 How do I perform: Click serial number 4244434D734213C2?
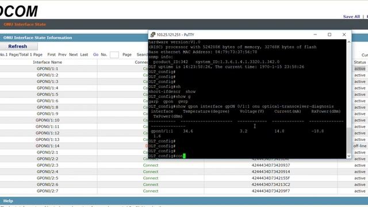[x=271, y=185]
